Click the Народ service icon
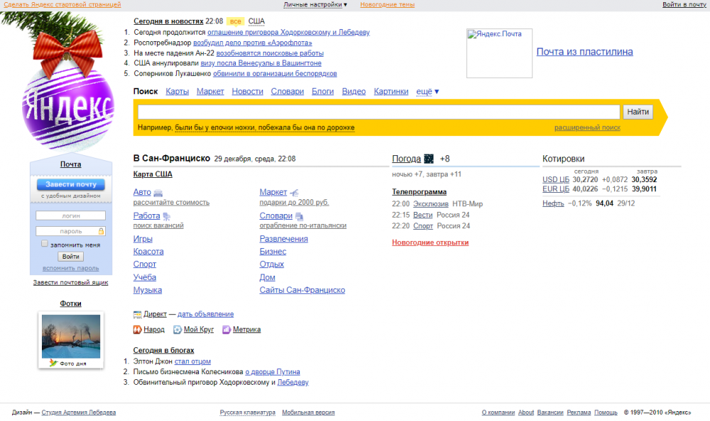This screenshot has width=710, height=421. coord(137,330)
